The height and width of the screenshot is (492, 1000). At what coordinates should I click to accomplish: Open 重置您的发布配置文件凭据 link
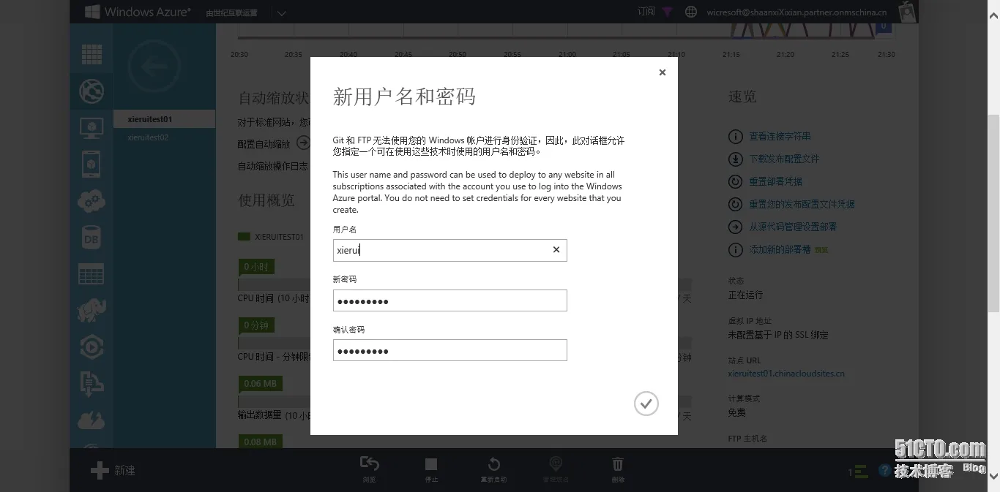tap(802, 204)
